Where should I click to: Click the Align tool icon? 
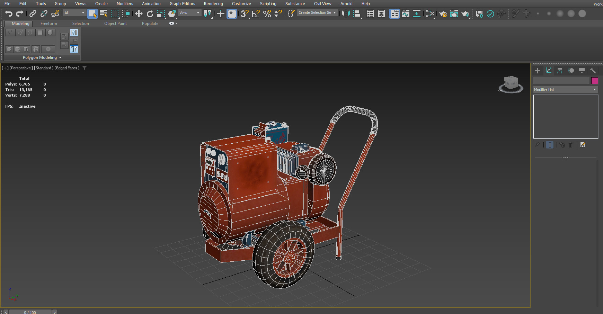(x=357, y=14)
